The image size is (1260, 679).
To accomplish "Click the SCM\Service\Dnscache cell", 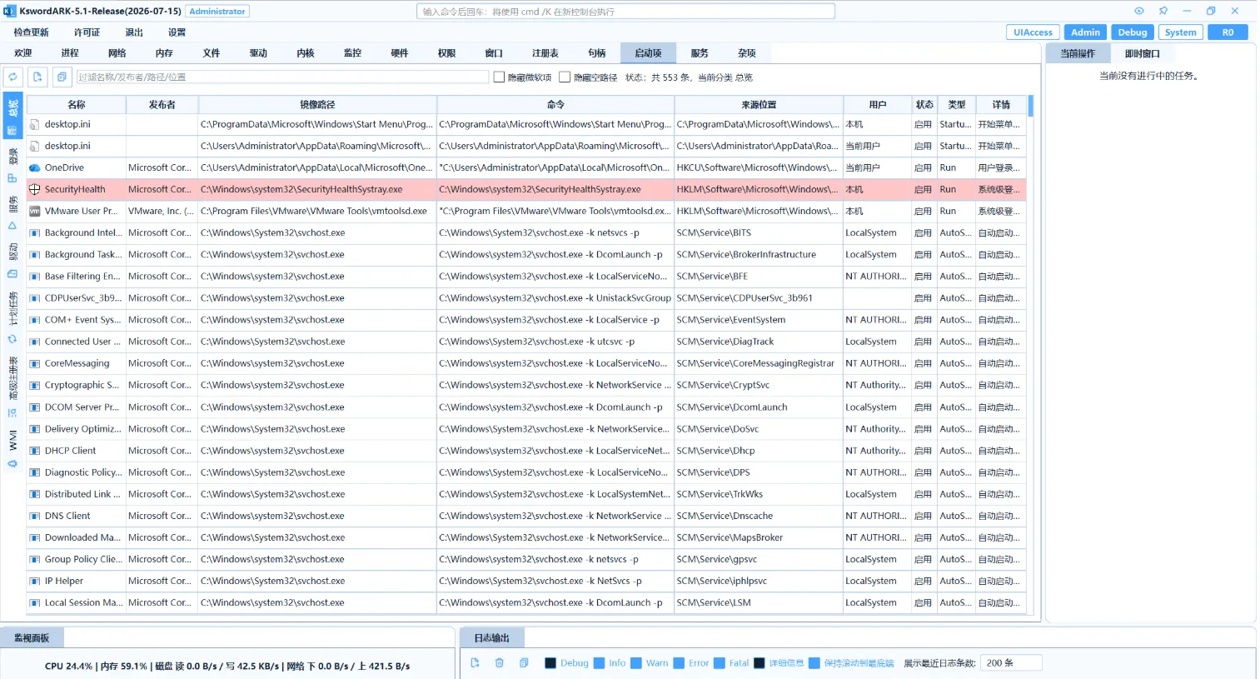I will click(759, 516).
